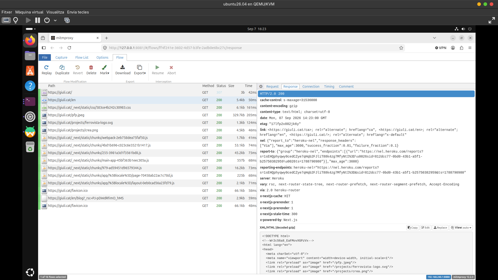This screenshot has width=498, height=280.
Task: Open the Màquina virtual menu
Action: (29, 12)
